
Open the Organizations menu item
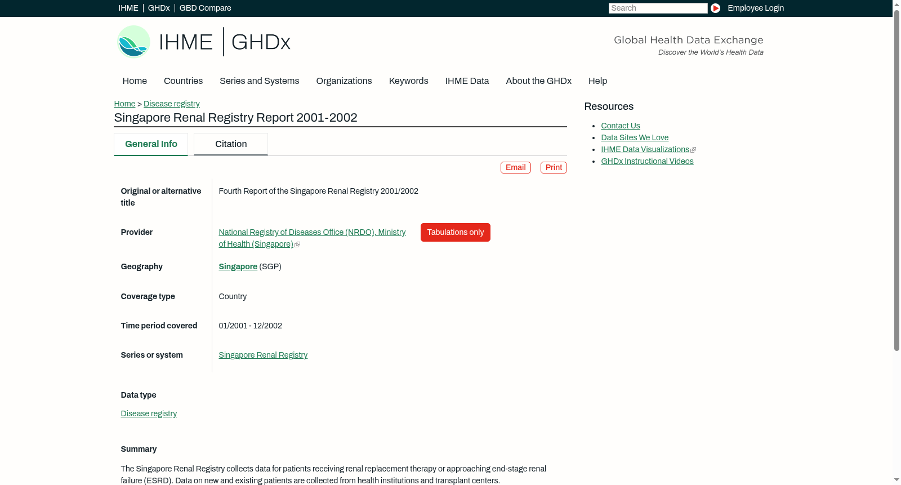coord(344,81)
